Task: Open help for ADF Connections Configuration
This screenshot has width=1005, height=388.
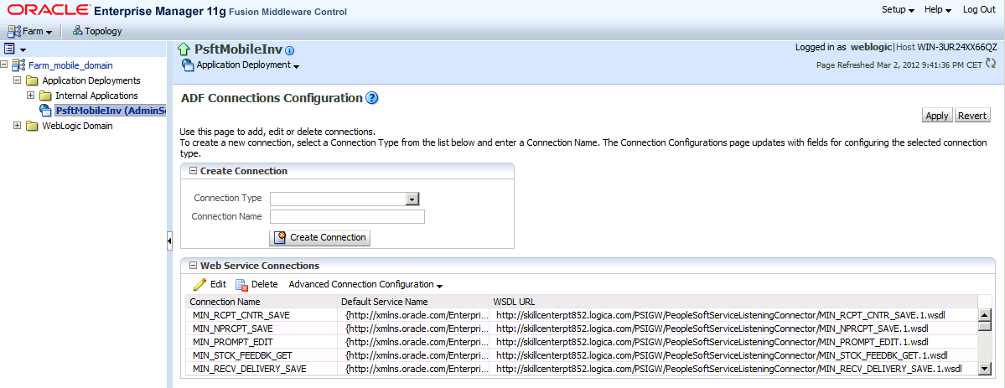Action: [372, 98]
